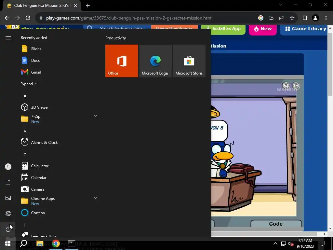The width and height of the screenshot is (333, 250).
Task: Open taskbar Search magnifier
Action: point(23,243)
